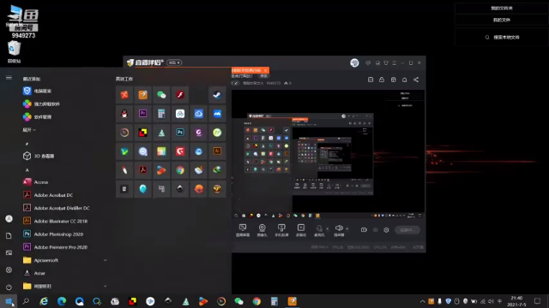Close the orange notification banner
Image resolution: width=549 pixels, height=308 pixels.
(265, 70)
